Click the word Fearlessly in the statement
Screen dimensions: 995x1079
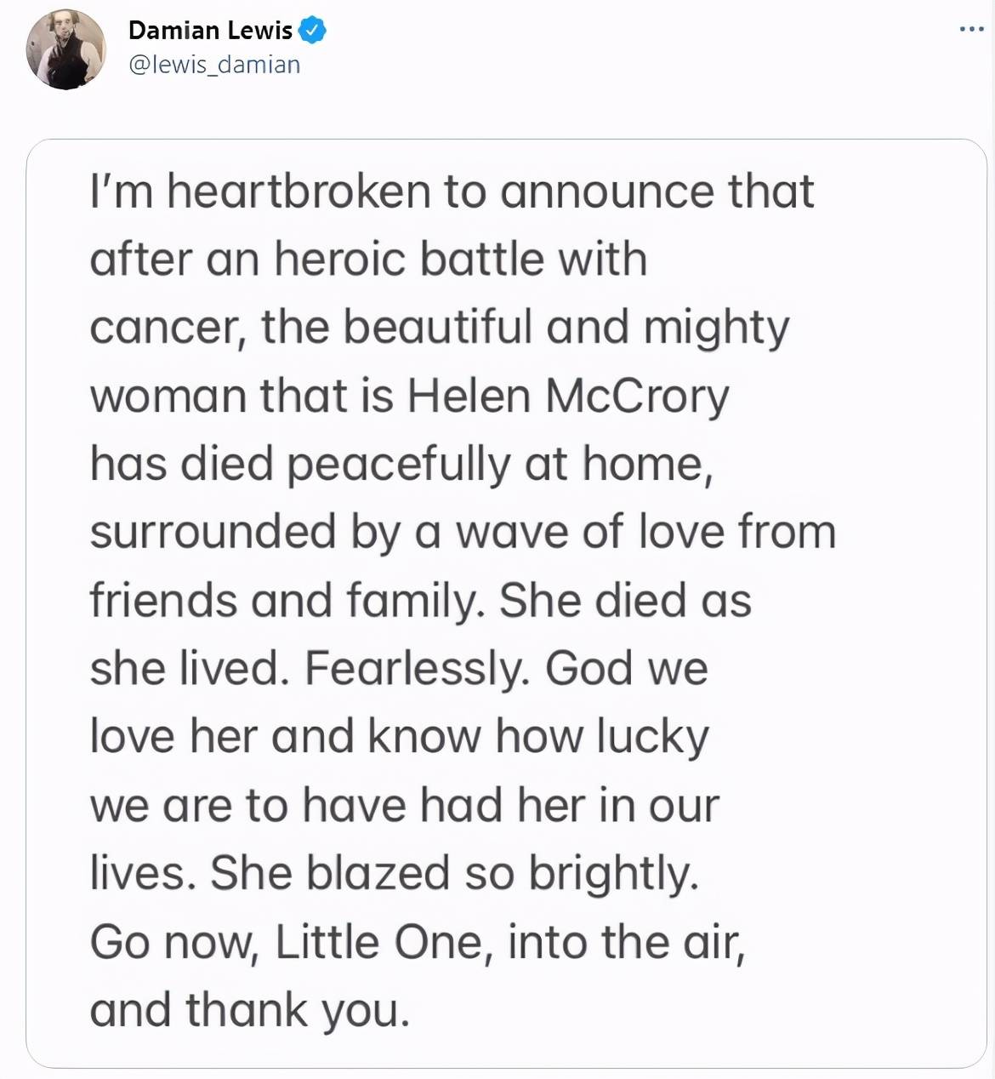click(417, 669)
